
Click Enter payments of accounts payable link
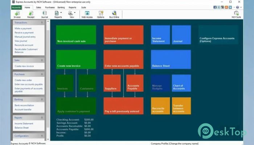(x=29, y=90)
